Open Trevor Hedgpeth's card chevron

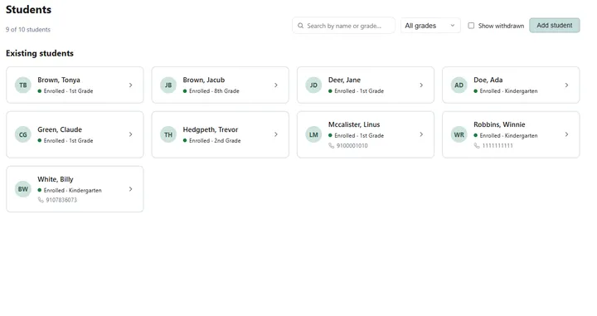coord(276,134)
